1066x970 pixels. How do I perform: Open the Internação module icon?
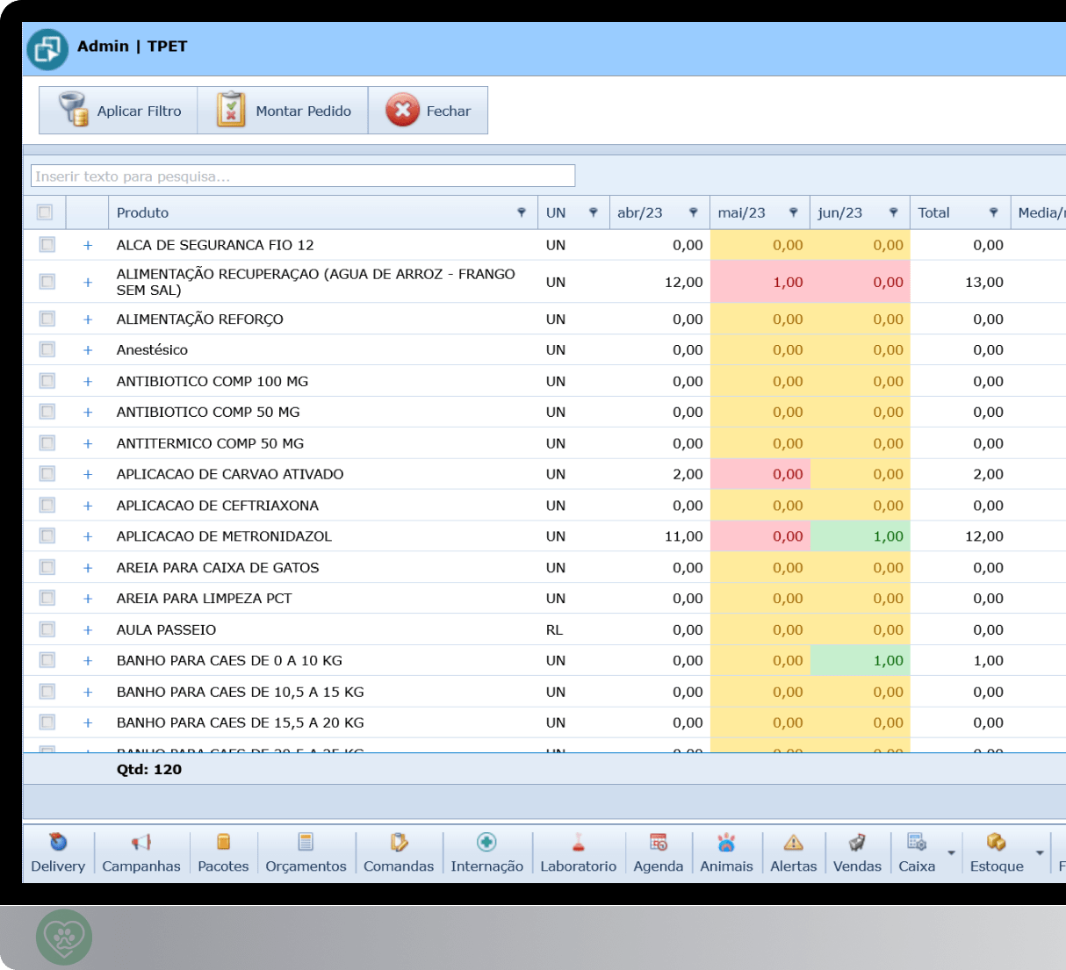[x=486, y=843]
